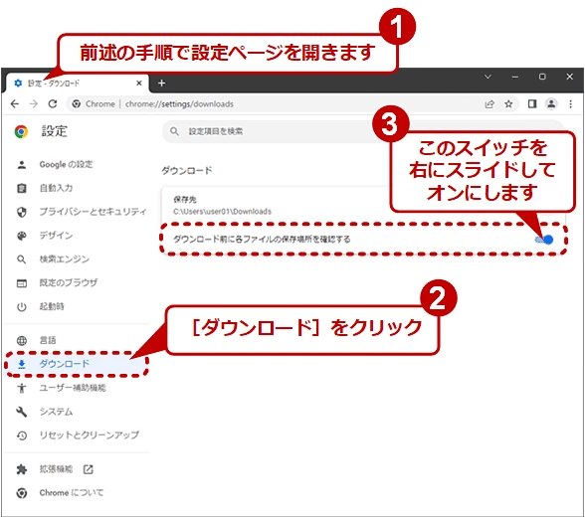Open ユーザー補助機能 settings
The height and width of the screenshot is (518, 585).
tap(77, 388)
